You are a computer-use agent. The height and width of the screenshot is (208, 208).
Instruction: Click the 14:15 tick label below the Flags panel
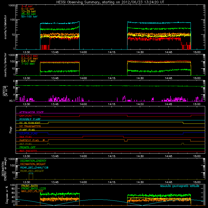[x=112, y=156]
